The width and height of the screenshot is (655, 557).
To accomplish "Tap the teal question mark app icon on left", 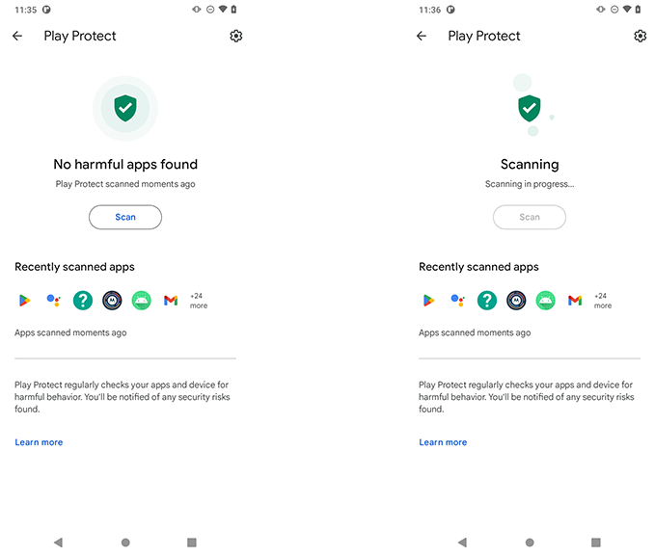I will (x=83, y=300).
